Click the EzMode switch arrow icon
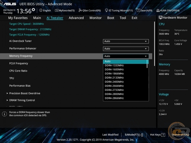Image resolution: width=191 pixels, height=143 pixels. coord(141,135)
